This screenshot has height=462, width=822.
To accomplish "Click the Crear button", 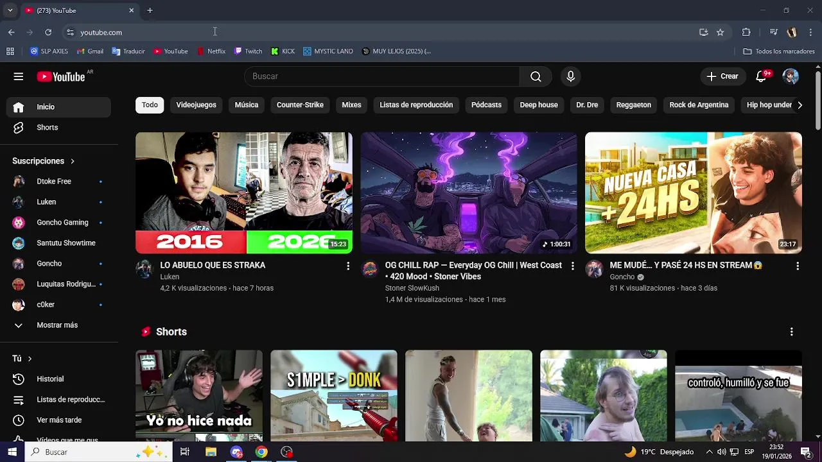I will (x=722, y=76).
